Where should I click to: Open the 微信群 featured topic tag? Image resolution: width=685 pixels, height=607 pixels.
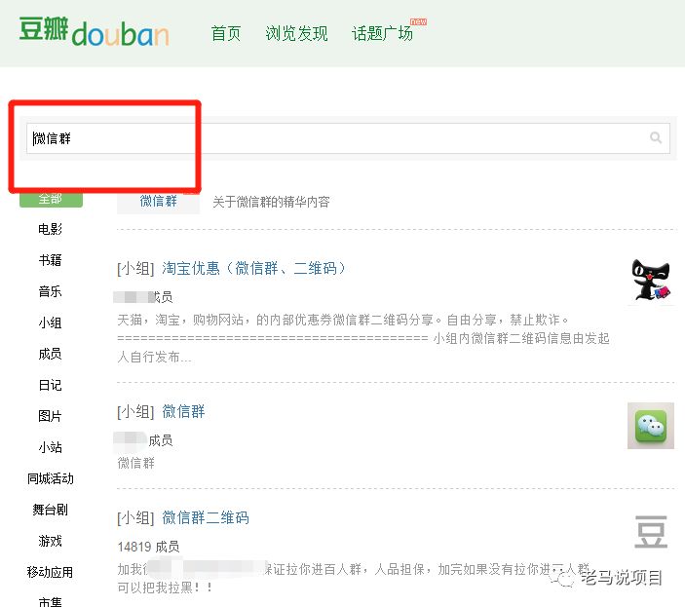coord(159,201)
